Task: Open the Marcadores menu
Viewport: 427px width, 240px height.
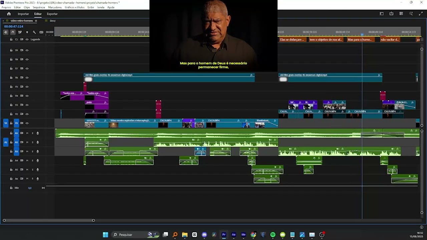Action: 55,7
